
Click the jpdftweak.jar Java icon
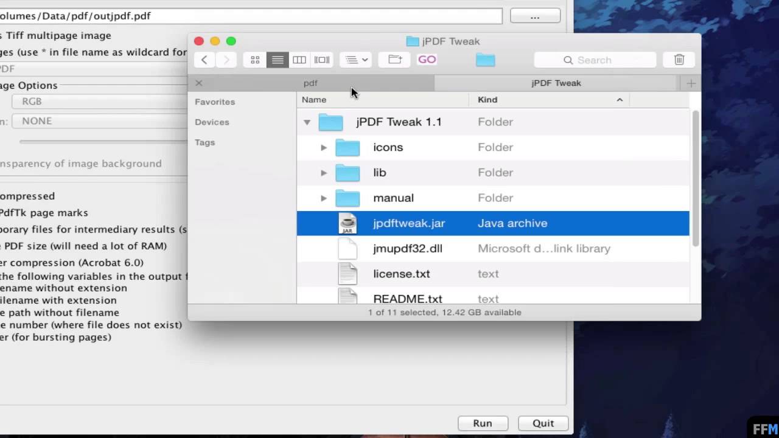click(x=348, y=223)
